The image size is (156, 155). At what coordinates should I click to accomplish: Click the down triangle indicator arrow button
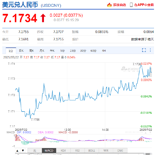pos(23,151)
